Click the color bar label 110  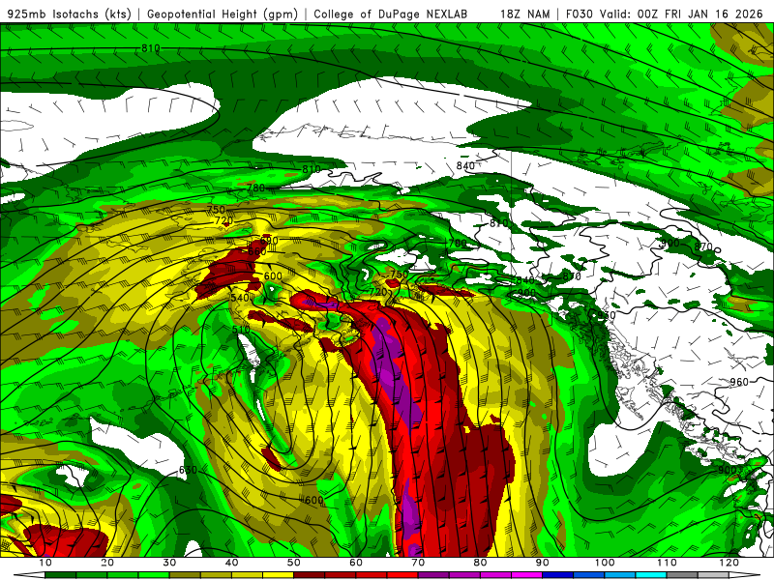point(667,563)
